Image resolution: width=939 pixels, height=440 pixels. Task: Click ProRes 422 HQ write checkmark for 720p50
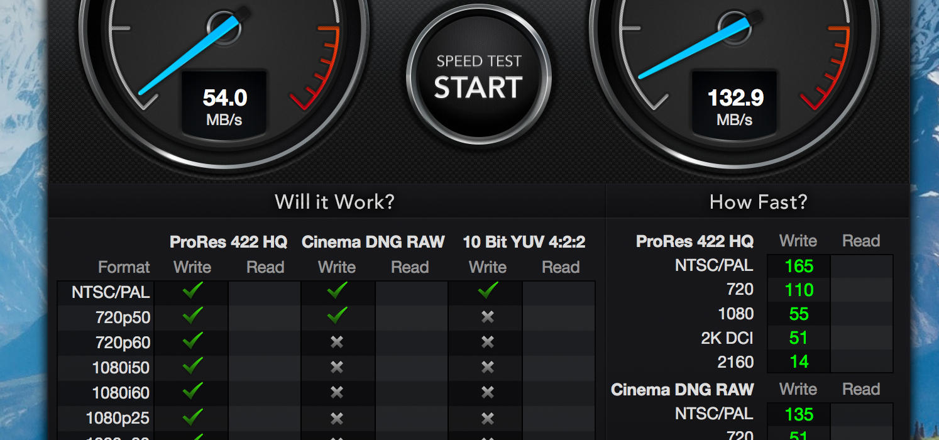192,316
